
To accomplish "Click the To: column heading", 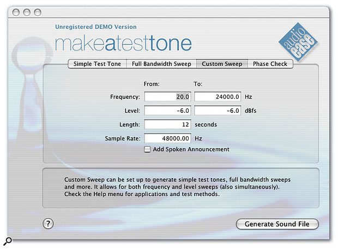I will 198,84.
